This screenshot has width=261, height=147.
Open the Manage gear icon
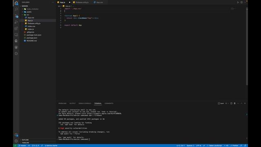pos(16,141)
